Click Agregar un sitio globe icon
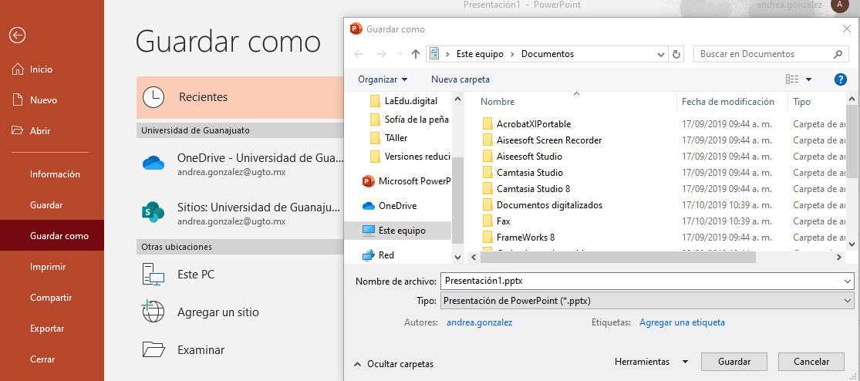Image resolution: width=860 pixels, height=381 pixels. pyautogui.click(x=153, y=312)
